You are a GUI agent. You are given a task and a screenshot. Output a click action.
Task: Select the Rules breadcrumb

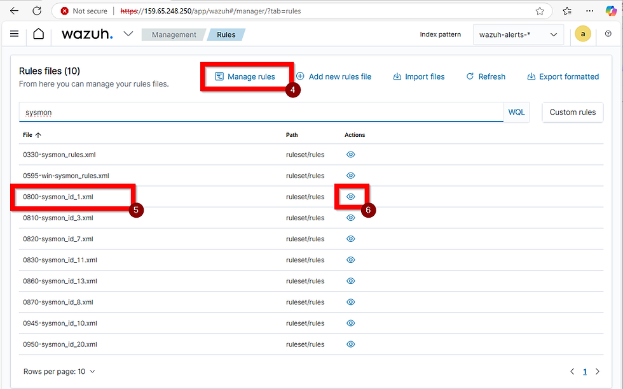(x=226, y=34)
